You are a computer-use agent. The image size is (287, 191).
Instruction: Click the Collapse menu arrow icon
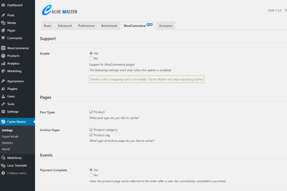(3, 173)
